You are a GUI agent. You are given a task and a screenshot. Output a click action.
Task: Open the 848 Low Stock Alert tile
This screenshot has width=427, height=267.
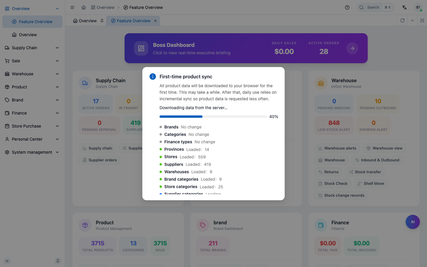(x=334, y=125)
